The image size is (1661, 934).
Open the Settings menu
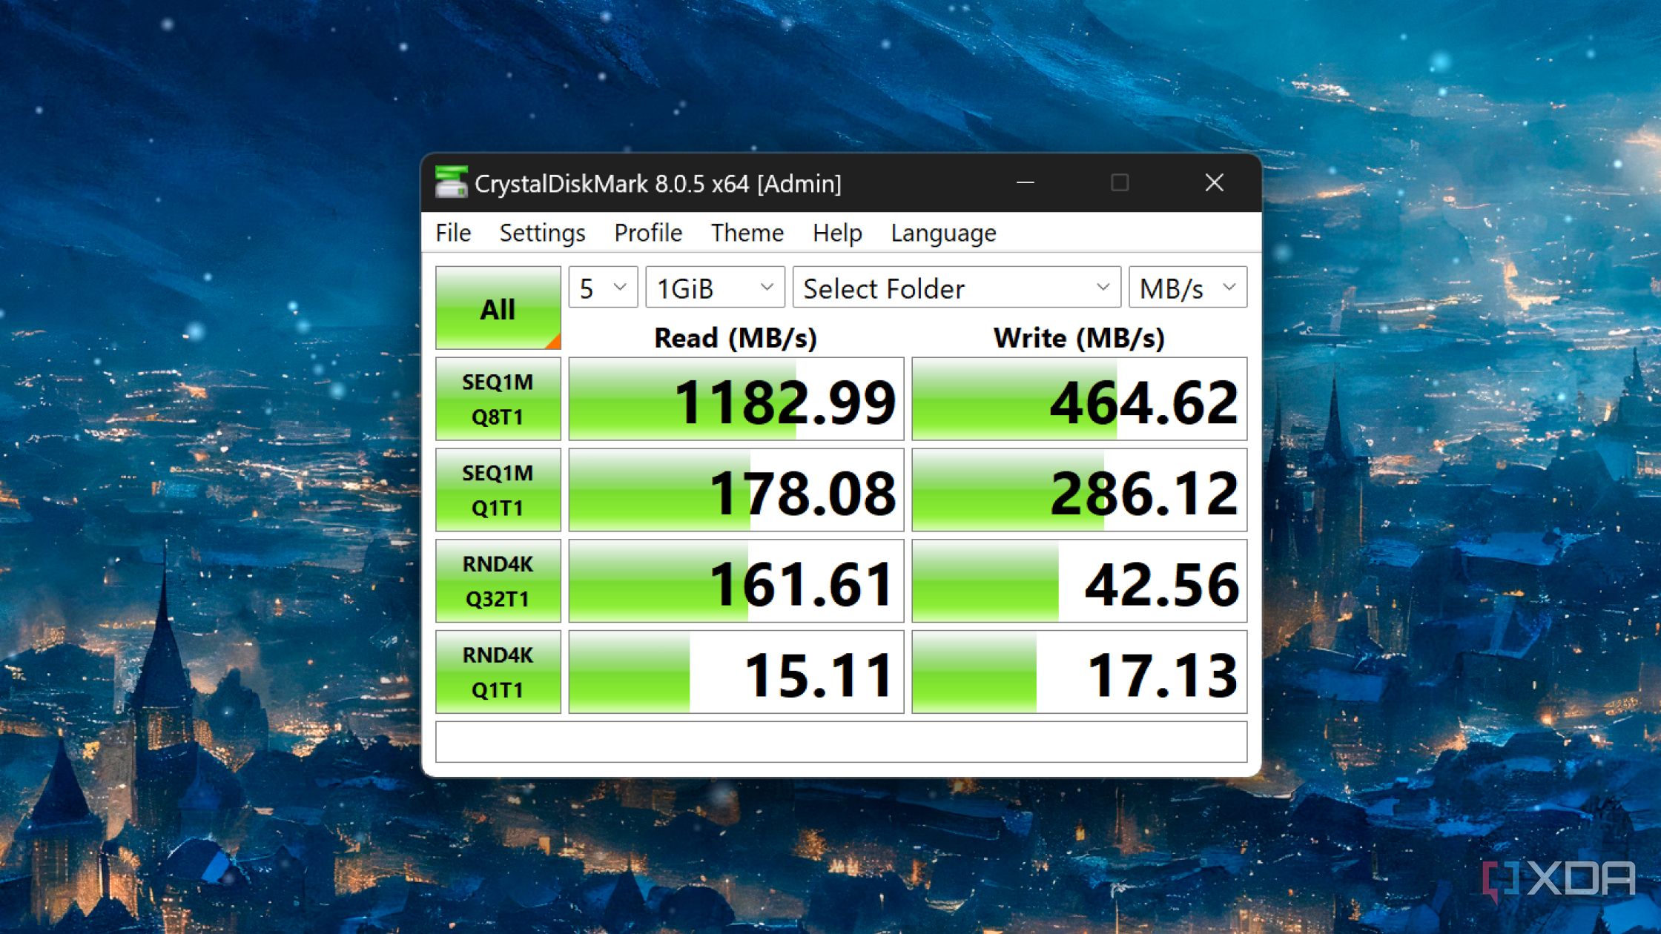[x=542, y=233]
